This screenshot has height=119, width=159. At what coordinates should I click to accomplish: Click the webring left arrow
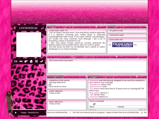pyautogui.click(x=110, y=45)
